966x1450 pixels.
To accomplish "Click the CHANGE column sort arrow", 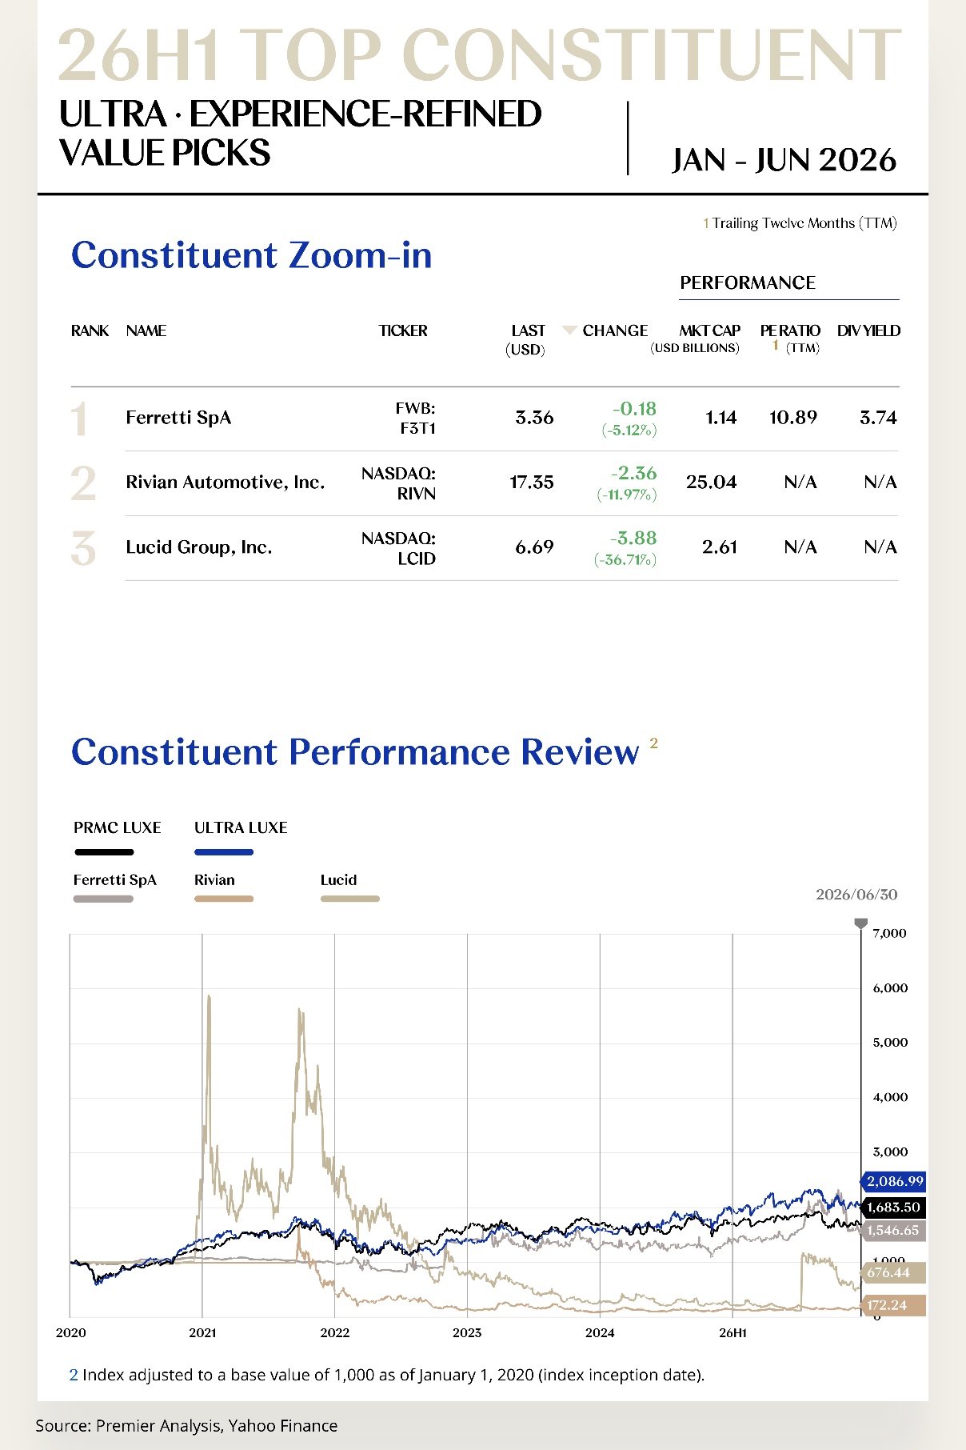I will 569,330.
